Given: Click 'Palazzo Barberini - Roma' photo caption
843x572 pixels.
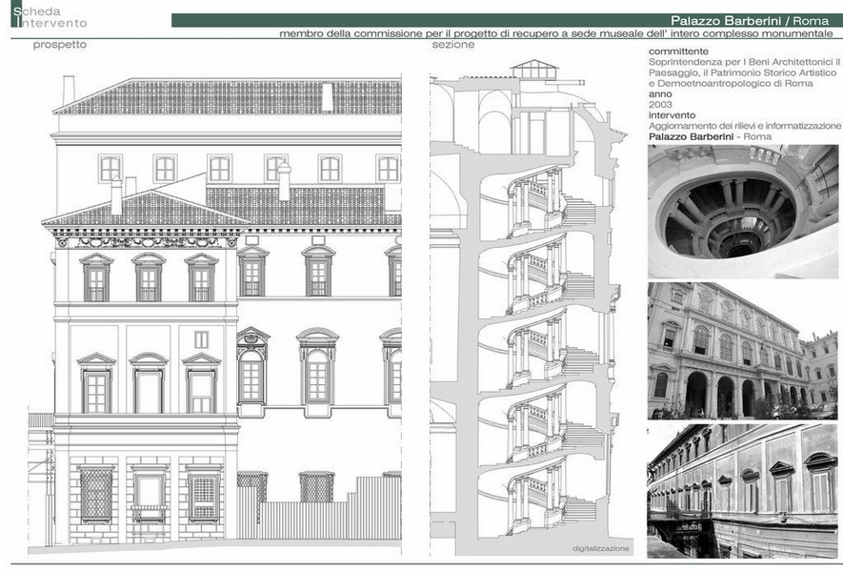Looking at the screenshot, I should 710,136.
